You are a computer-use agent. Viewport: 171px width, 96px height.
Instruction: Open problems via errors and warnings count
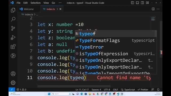click(x=21, y=90)
